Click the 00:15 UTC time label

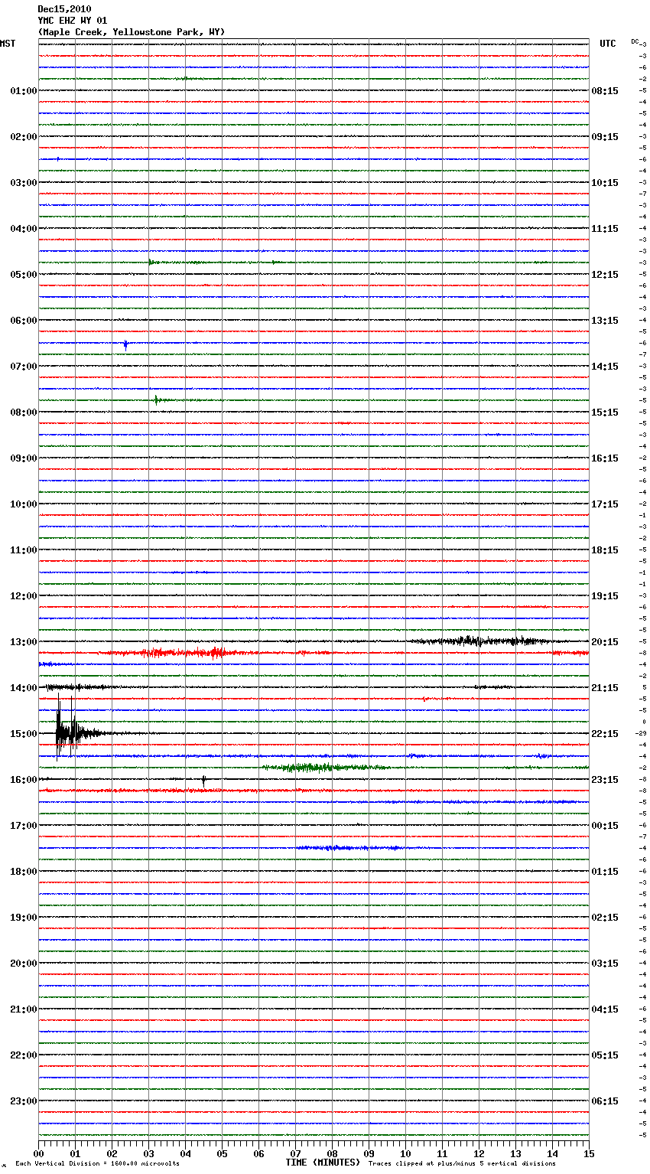(x=605, y=826)
